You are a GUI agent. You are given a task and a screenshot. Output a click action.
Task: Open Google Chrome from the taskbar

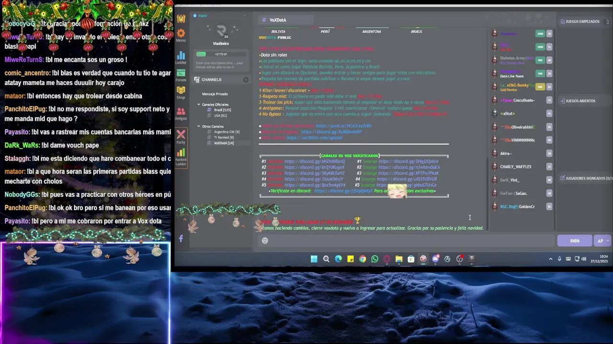(x=363, y=259)
